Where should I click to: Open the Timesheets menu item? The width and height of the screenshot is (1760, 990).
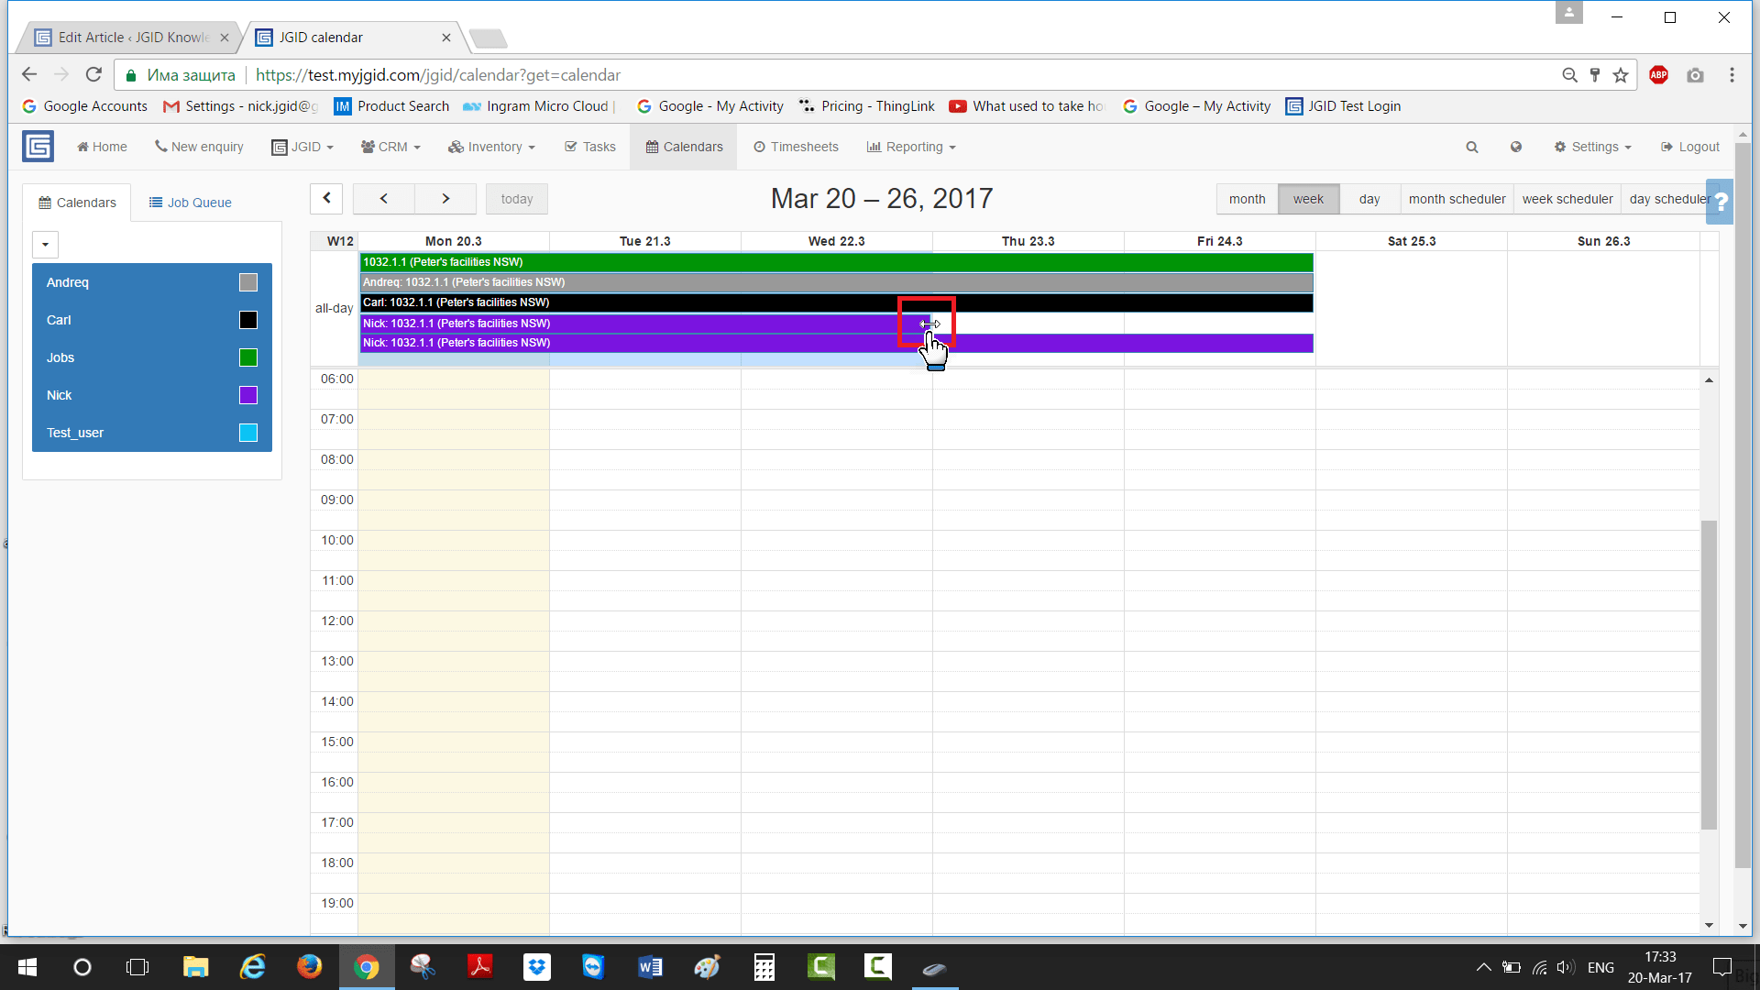pyautogui.click(x=796, y=147)
